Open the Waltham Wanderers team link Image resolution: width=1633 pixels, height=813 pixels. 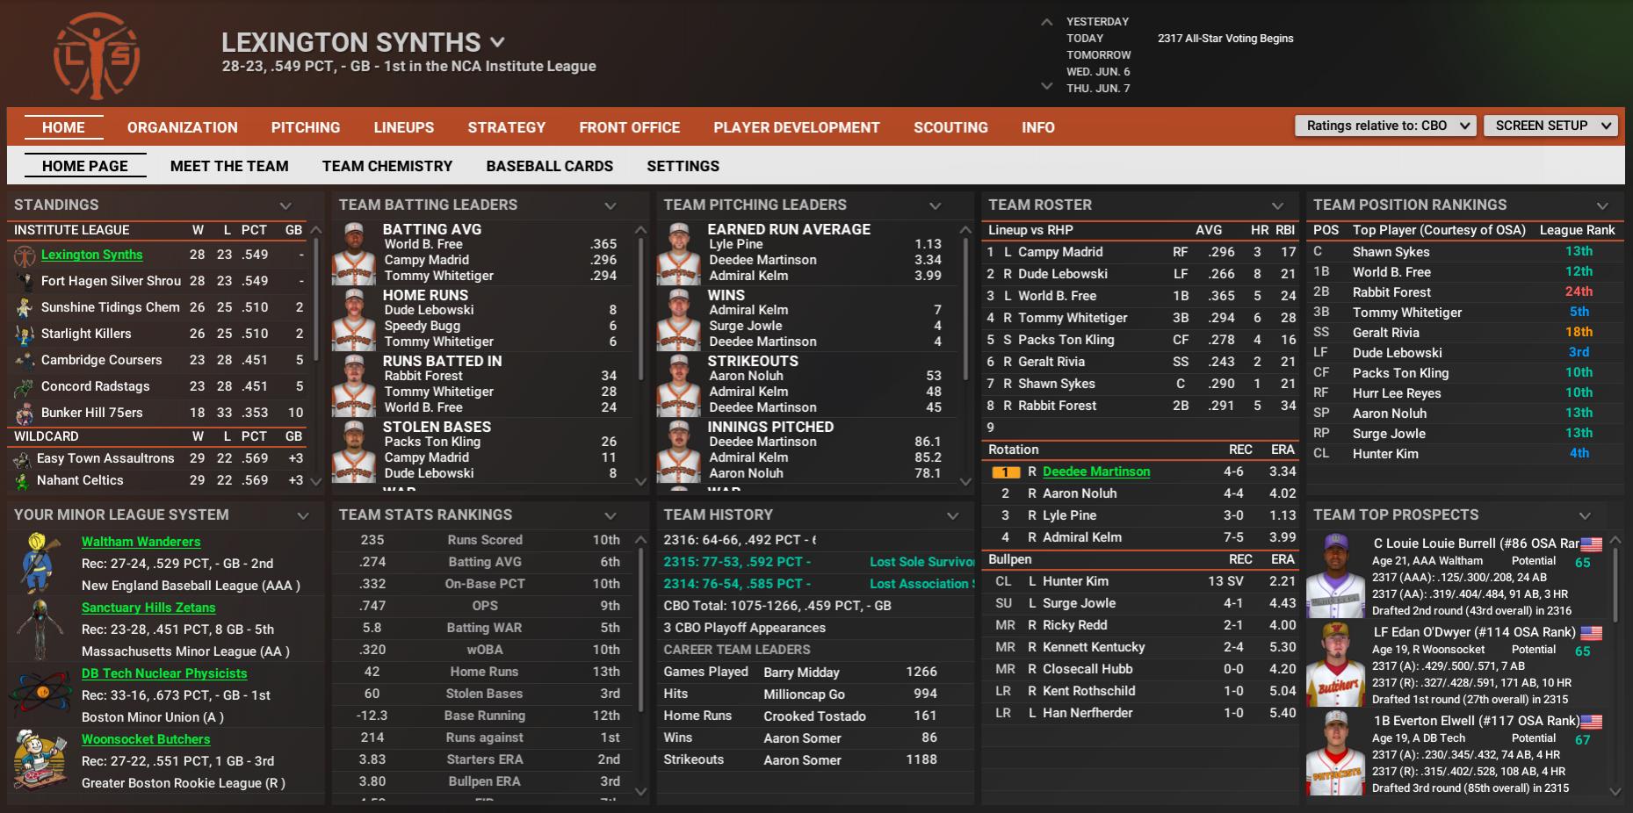[x=141, y=542]
